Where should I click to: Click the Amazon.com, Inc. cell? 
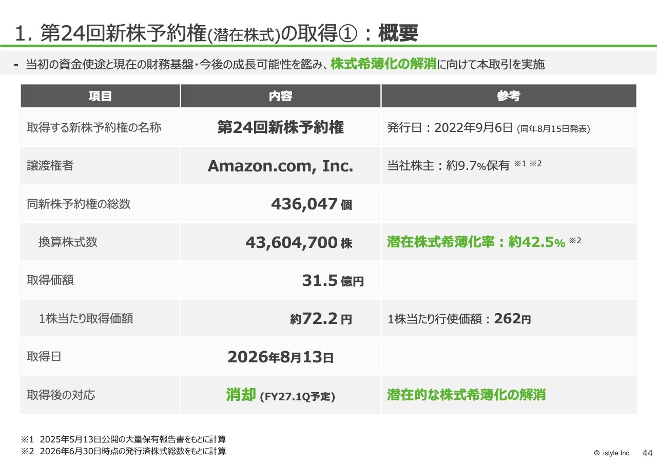point(280,166)
